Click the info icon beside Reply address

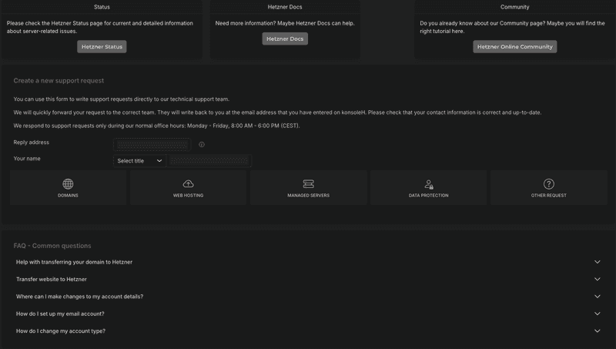tap(202, 144)
